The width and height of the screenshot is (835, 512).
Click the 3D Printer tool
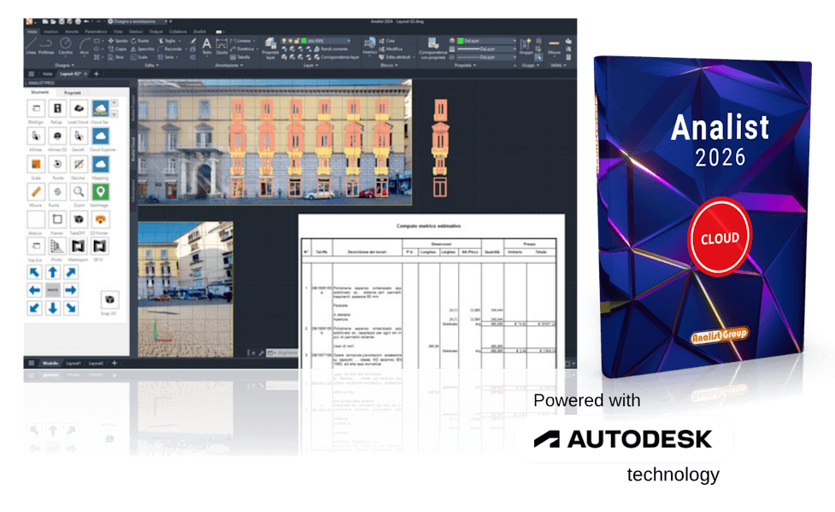100,219
